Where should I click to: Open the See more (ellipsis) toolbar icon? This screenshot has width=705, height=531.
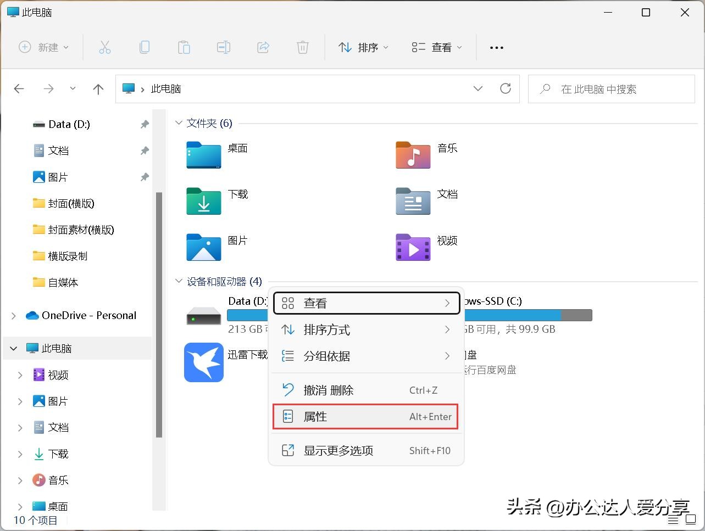pos(496,47)
